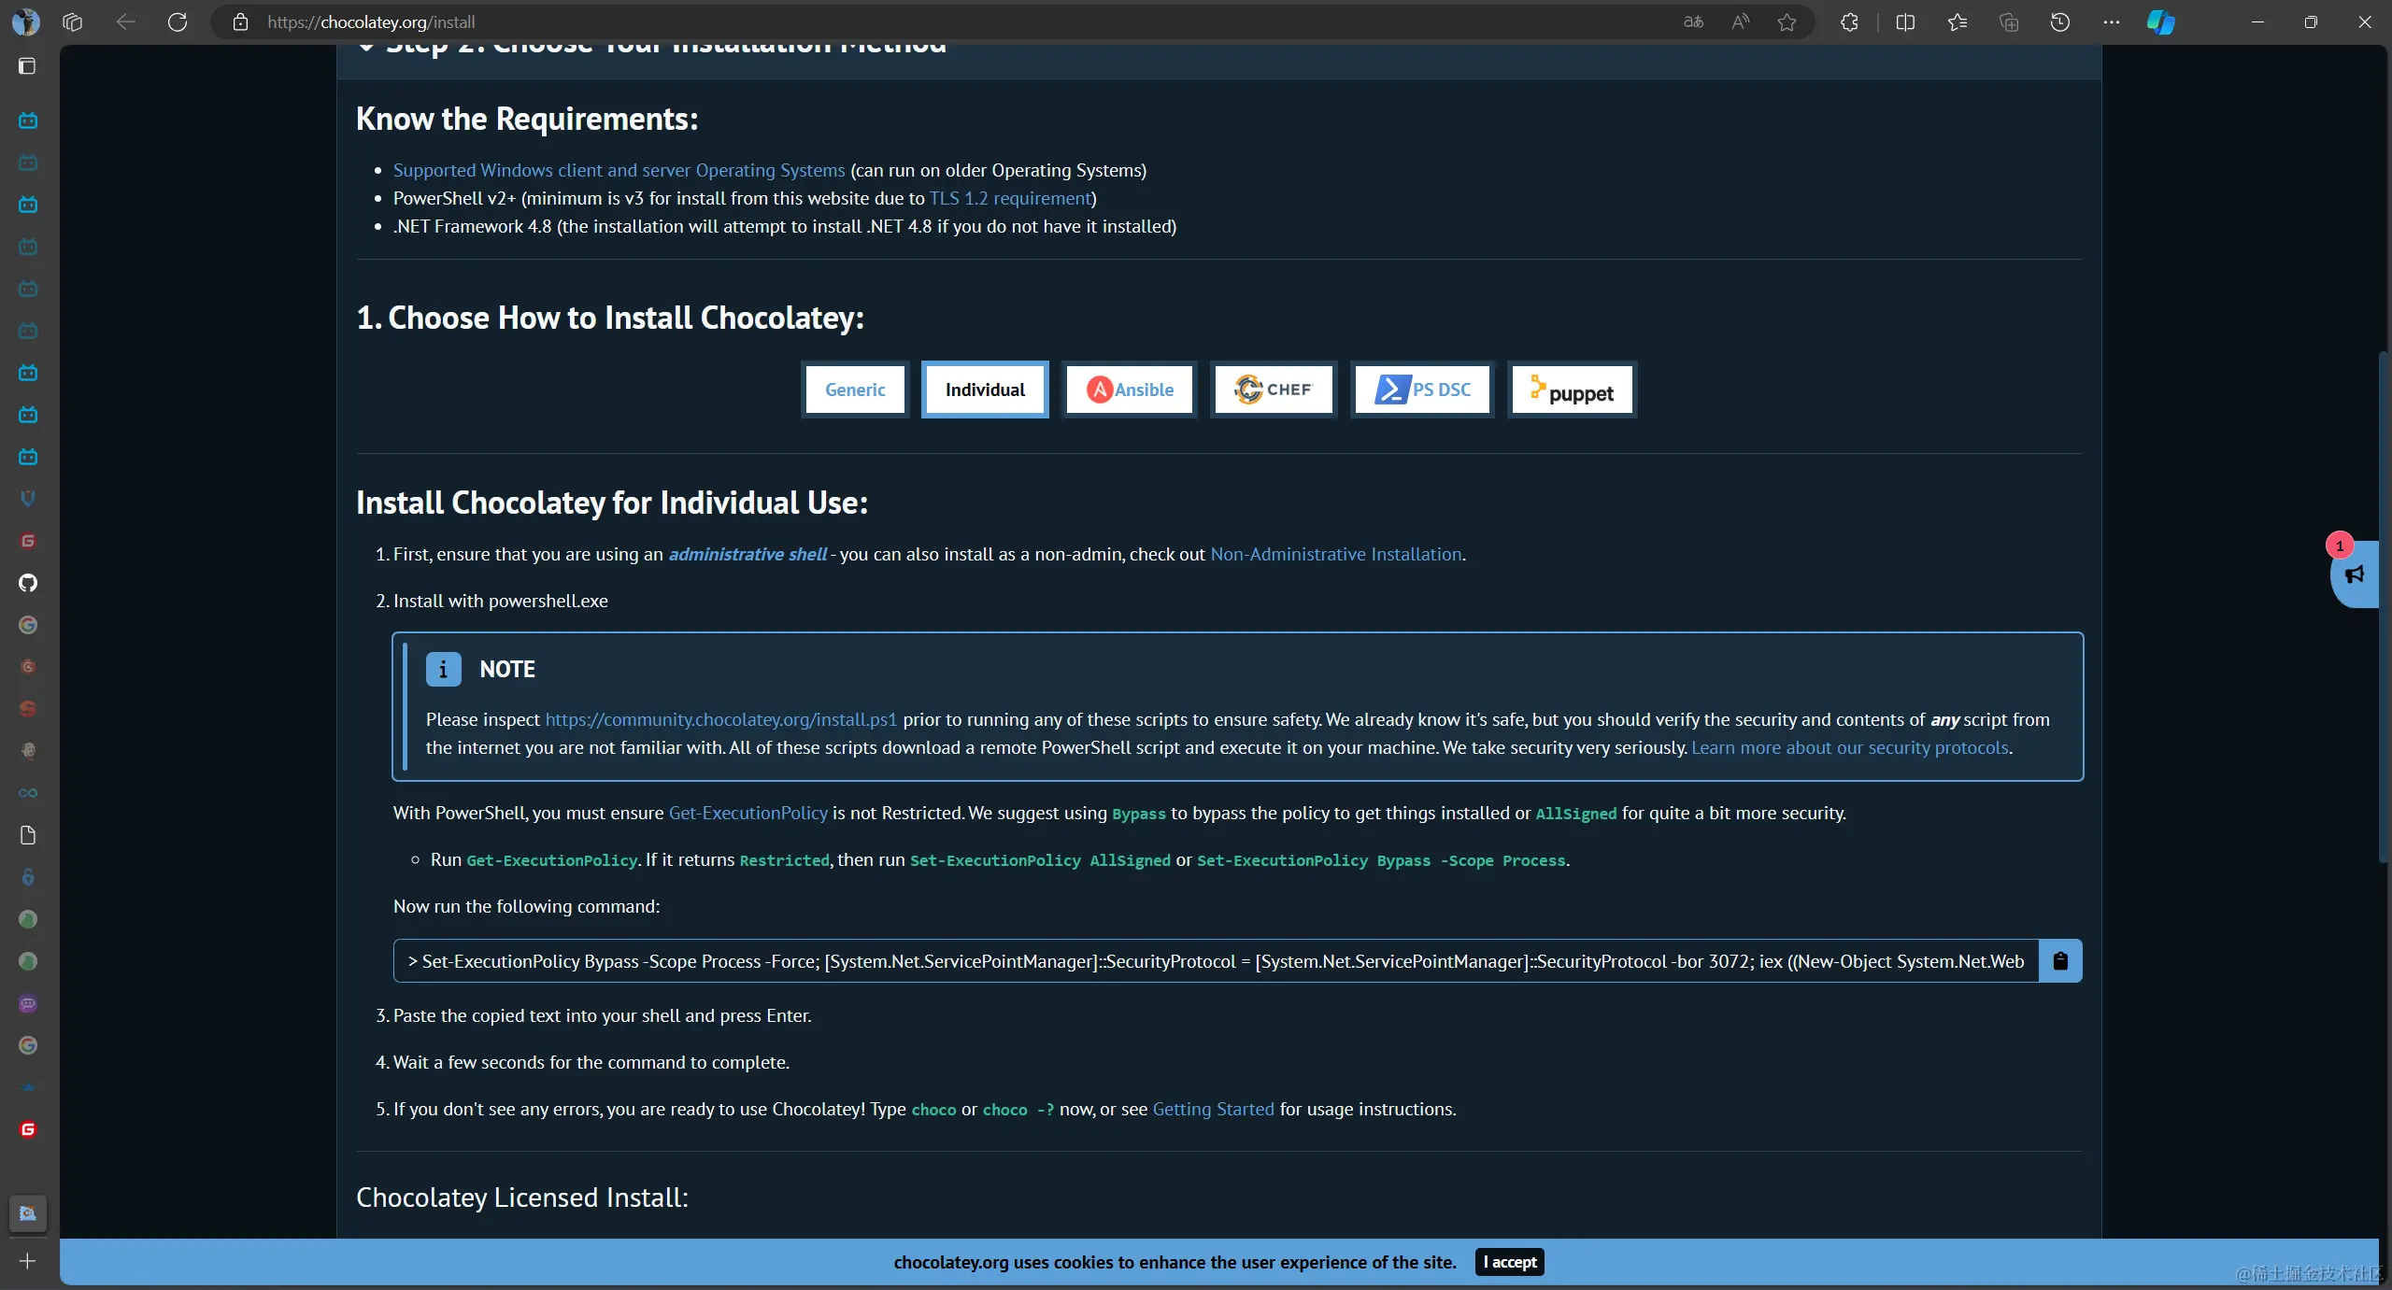Select the Ansible install method tab
This screenshot has width=2392, height=1290.
(1130, 390)
